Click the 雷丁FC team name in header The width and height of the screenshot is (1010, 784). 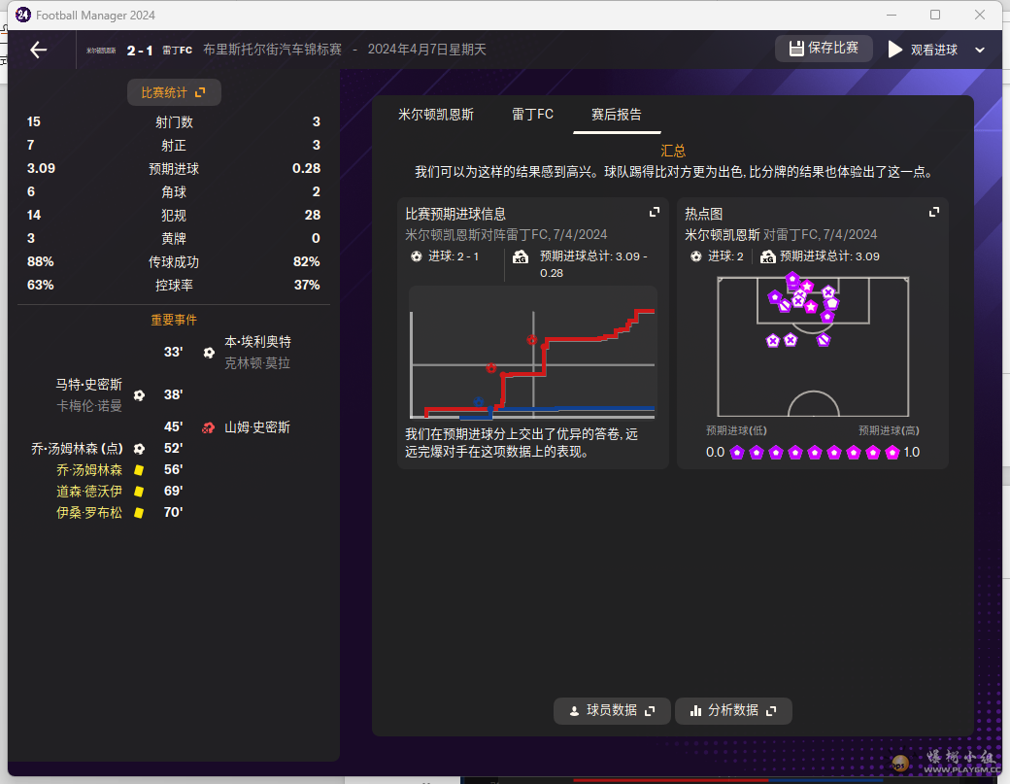[x=177, y=51]
